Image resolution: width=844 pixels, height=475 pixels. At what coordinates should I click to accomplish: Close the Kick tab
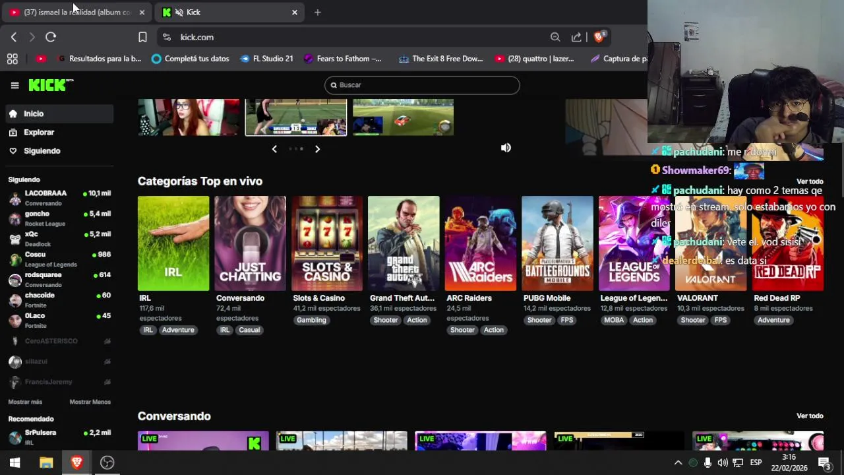click(295, 12)
